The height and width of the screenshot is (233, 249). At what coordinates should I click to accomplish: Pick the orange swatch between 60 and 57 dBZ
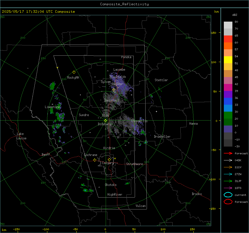(x=228, y=46)
